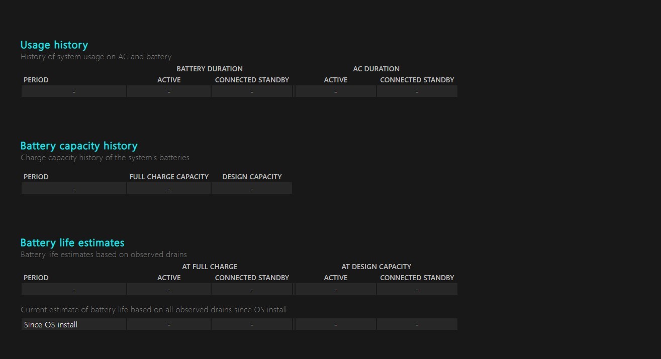Select 'Battery life estimates based on observed drains' text
This screenshot has width=661, height=359.
pos(104,255)
